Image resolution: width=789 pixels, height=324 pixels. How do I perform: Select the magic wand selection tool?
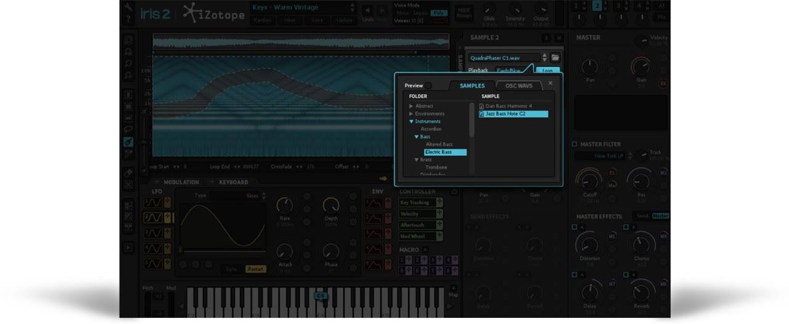point(128,154)
